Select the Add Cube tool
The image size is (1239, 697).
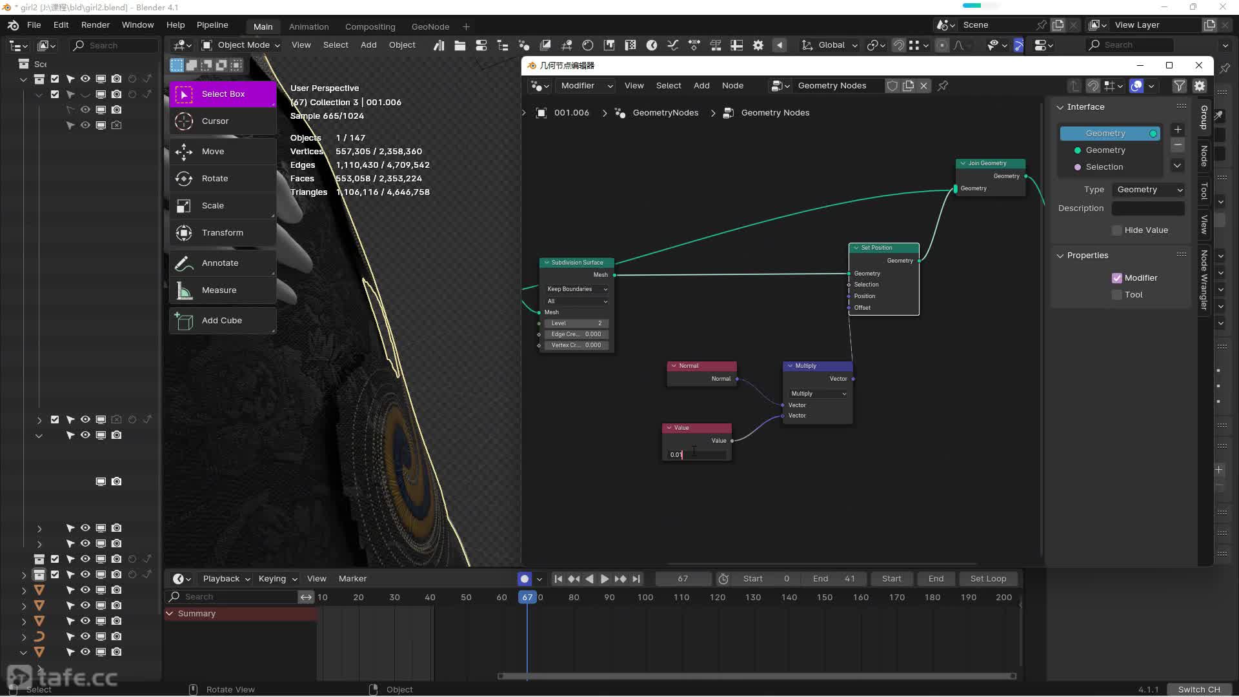coord(222,320)
